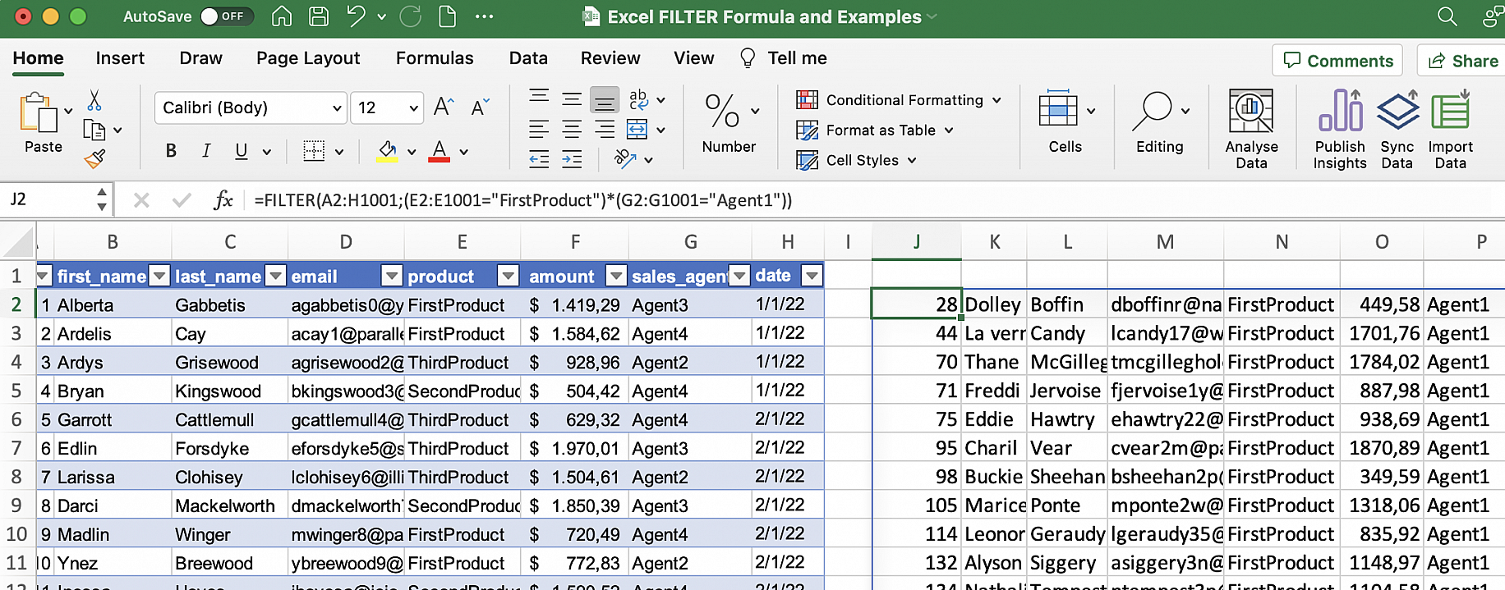Screen dimensions: 1505x590
Task: Click the Format Painter brush icon
Action: (95, 158)
